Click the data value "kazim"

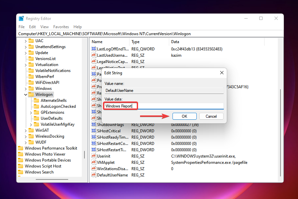176,55
